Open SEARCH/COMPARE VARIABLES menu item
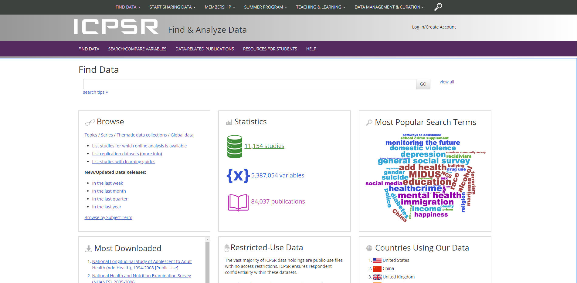577x283 pixels. [137, 49]
